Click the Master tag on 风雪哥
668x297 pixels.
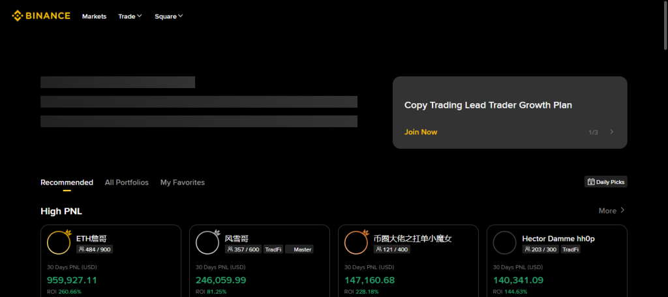[299, 249]
